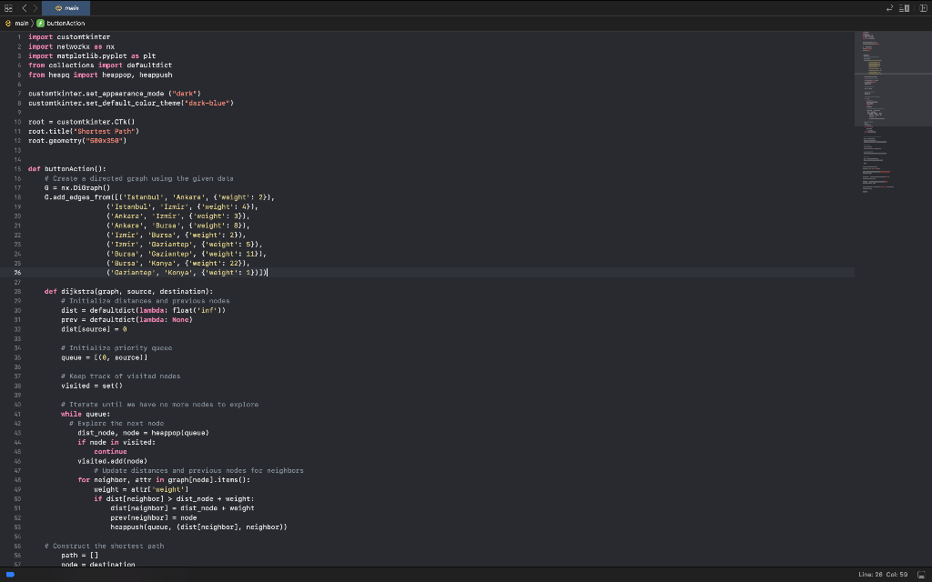Click the Line: 26 Col: 59 indicator
This screenshot has width=932, height=582.
pos(883,575)
